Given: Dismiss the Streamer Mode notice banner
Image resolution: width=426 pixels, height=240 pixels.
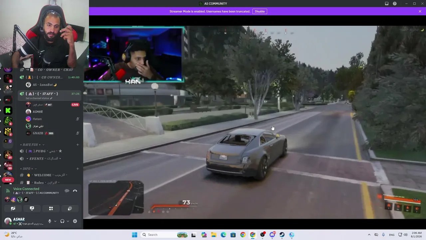Looking at the screenshot, I should point(420,11).
